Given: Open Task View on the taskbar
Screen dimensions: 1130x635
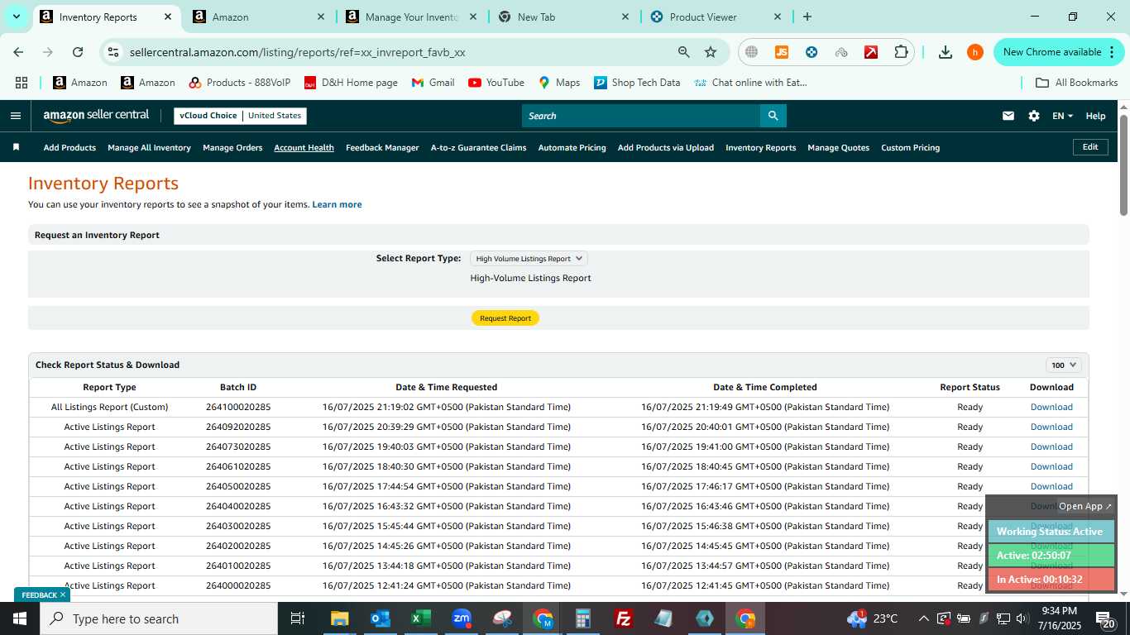Looking at the screenshot, I should pyautogui.click(x=298, y=618).
